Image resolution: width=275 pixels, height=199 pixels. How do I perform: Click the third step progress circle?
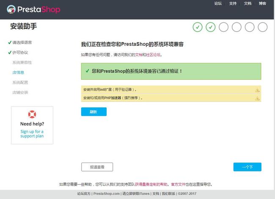point(224,27)
